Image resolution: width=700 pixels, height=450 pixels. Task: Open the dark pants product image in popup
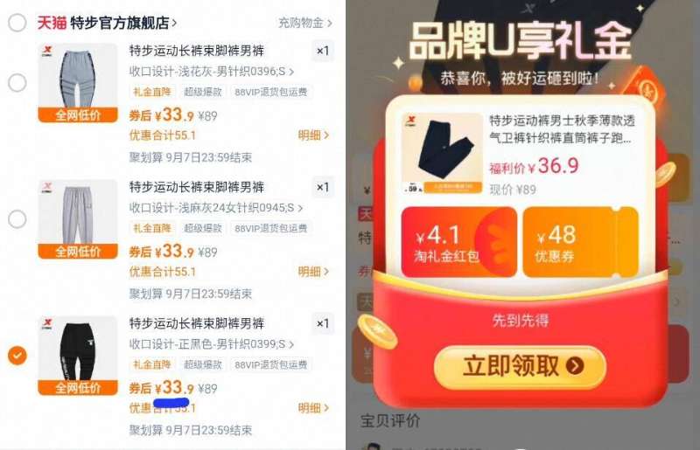(442, 154)
